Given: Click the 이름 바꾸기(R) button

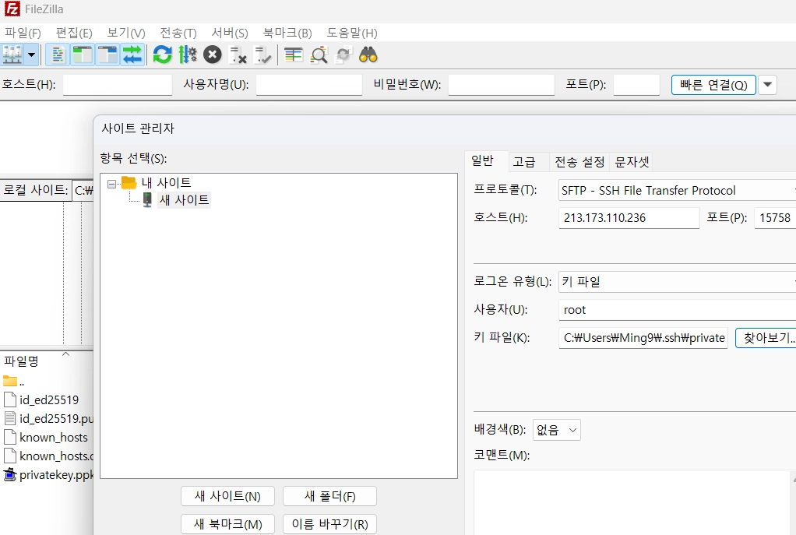Looking at the screenshot, I should click(x=329, y=524).
